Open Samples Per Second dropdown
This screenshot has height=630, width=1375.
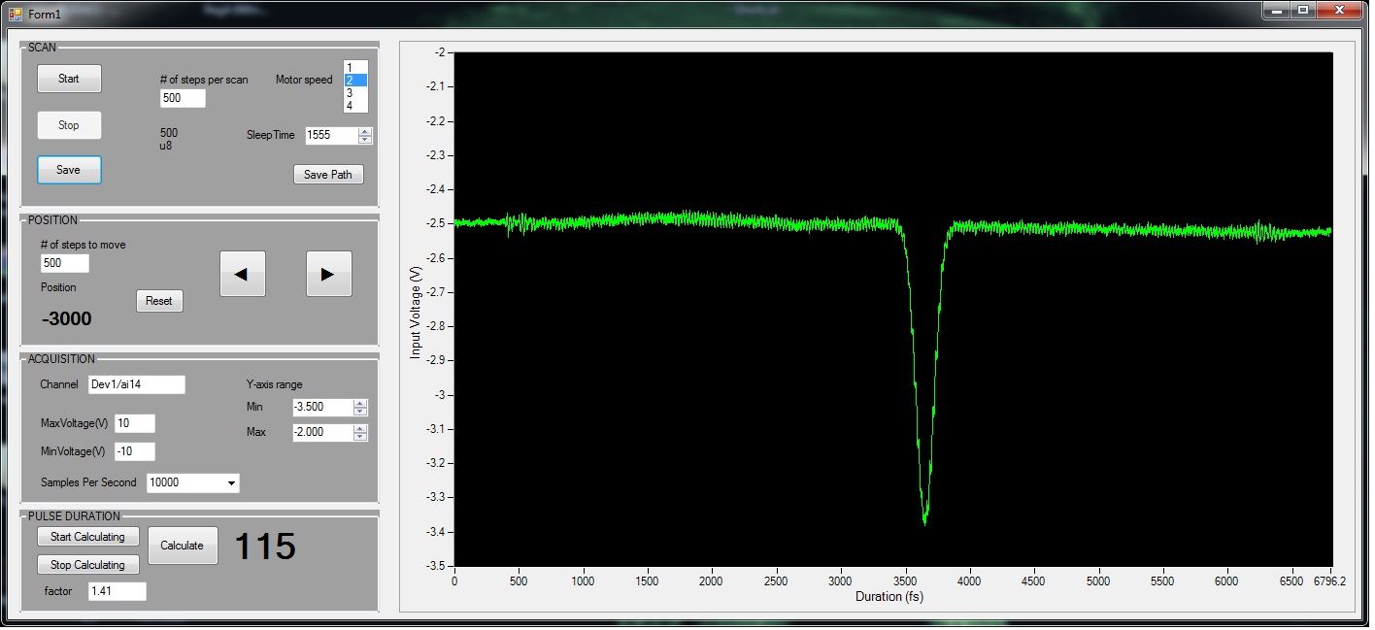point(231,482)
